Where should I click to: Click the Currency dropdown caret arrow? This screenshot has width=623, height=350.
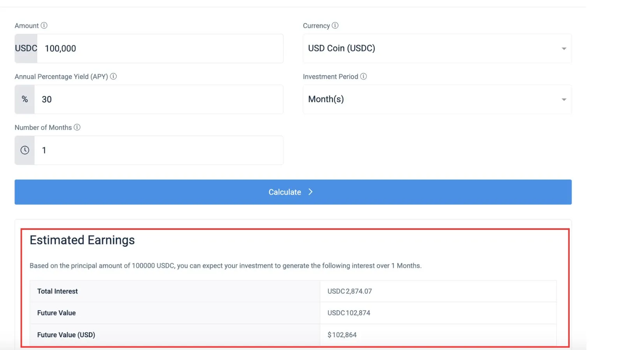pos(564,49)
